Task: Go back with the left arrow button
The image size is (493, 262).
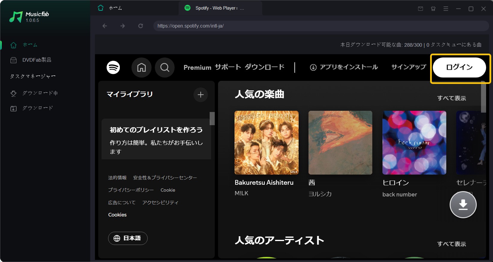Action: [105, 26]
